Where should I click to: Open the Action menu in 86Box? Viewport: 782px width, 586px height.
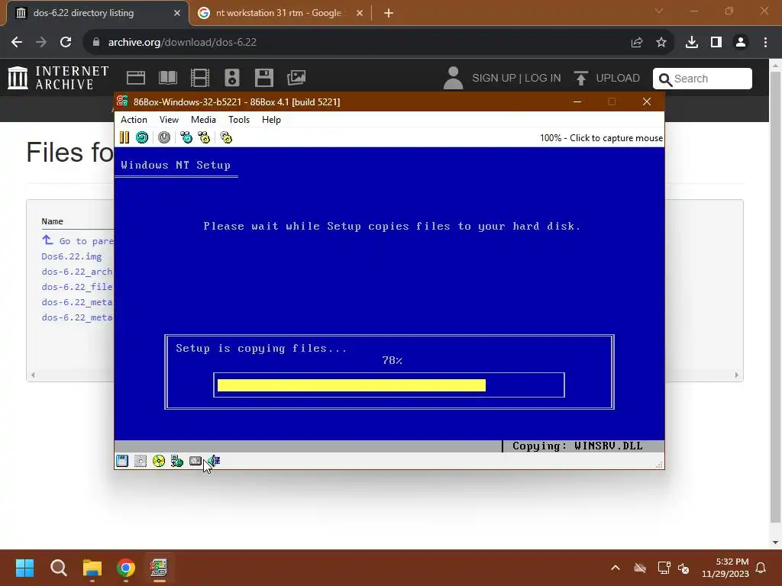(134, 120)
